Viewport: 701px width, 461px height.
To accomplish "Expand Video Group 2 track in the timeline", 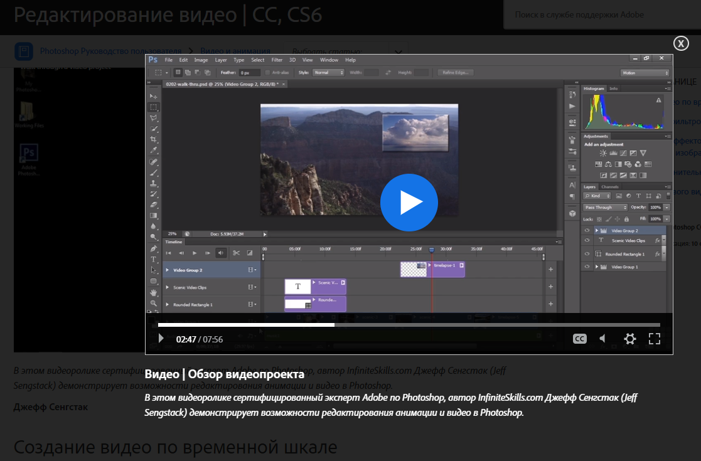I will point(167,270).
